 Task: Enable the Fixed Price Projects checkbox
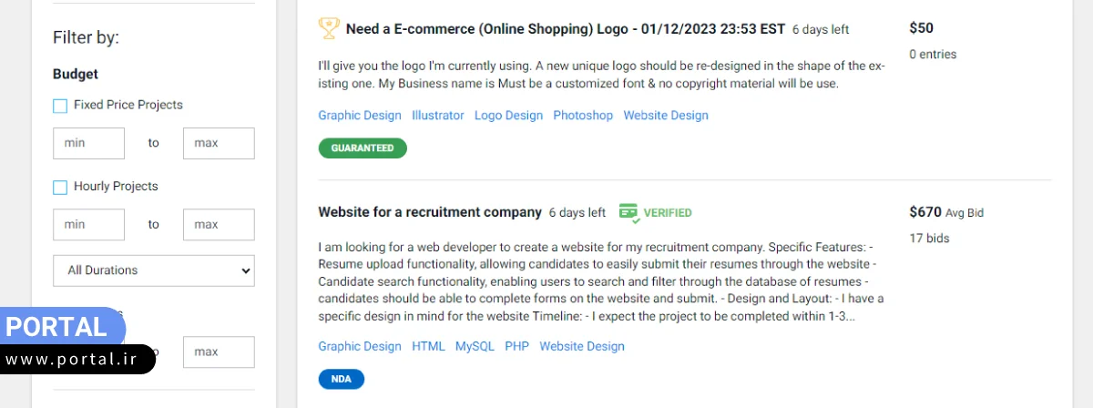point(60,106)
